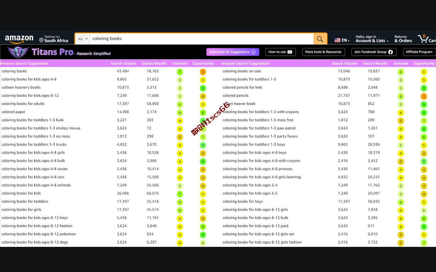Click the left Search Results column header

pos(154,63)
